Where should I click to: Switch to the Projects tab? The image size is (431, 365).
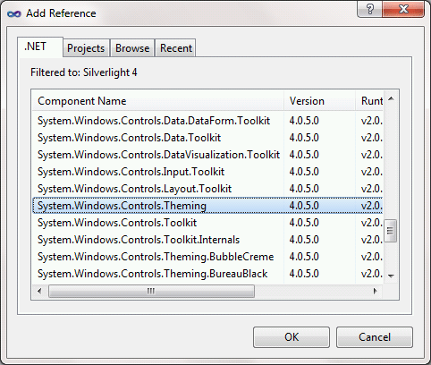coord(86,48)
